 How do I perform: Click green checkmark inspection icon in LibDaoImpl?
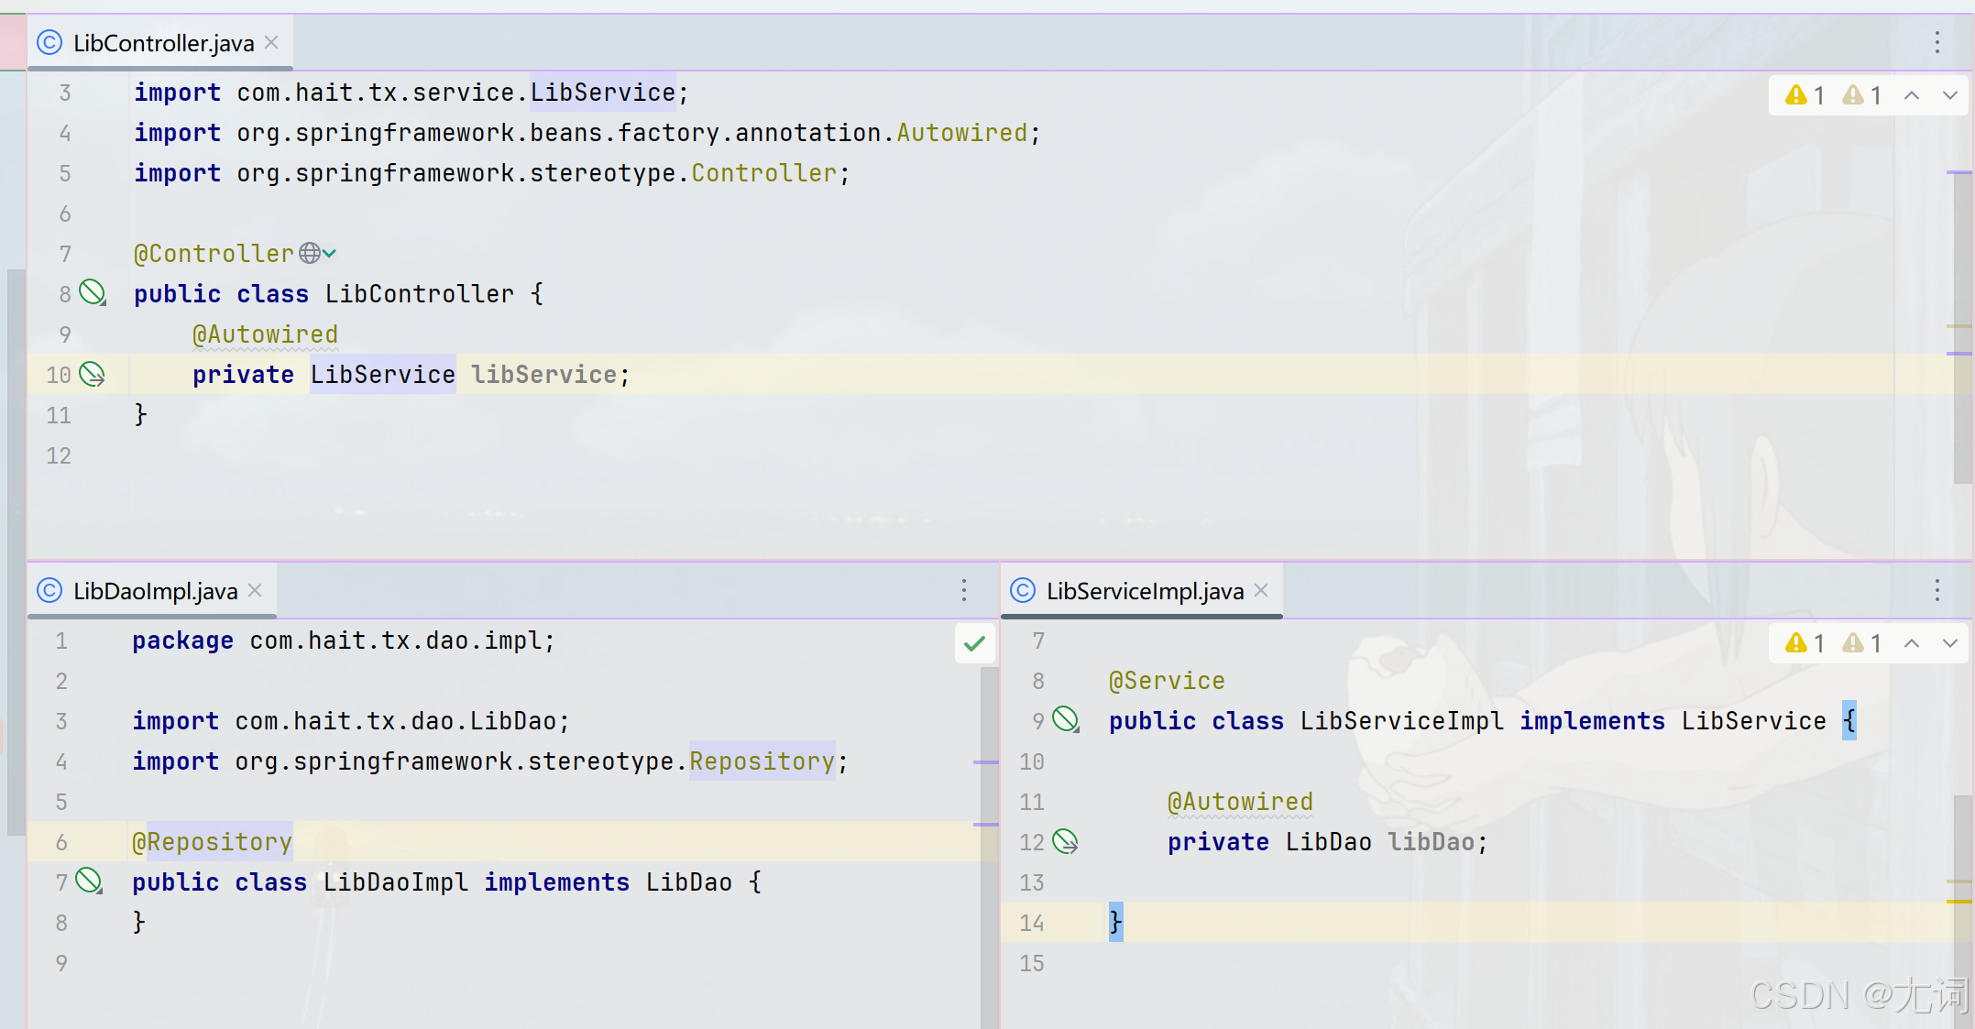(x=974, y=643)
